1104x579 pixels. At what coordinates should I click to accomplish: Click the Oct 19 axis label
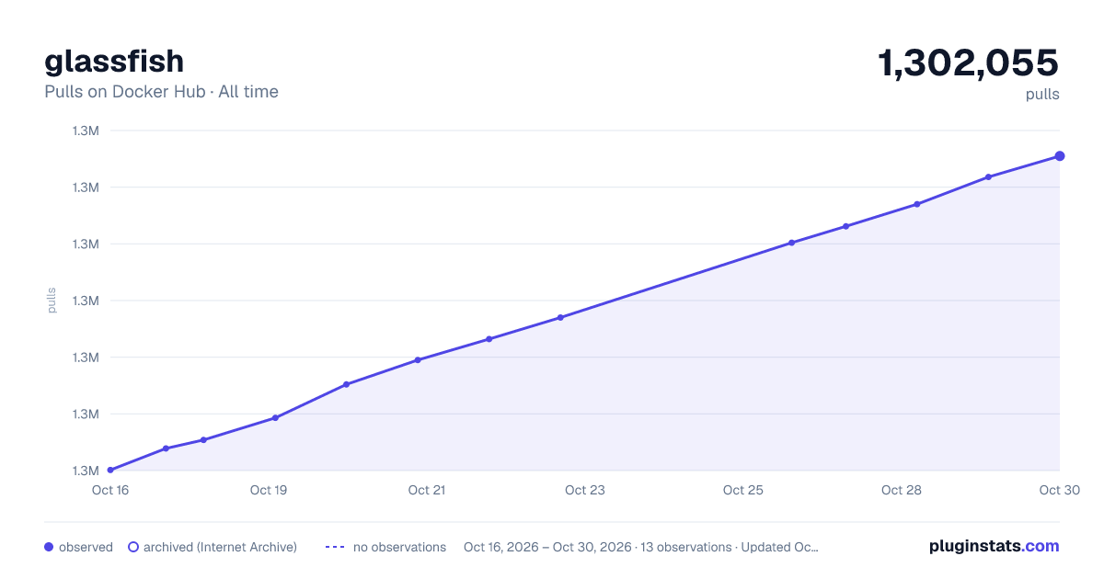pyautogui.click(x=269, y=490)
